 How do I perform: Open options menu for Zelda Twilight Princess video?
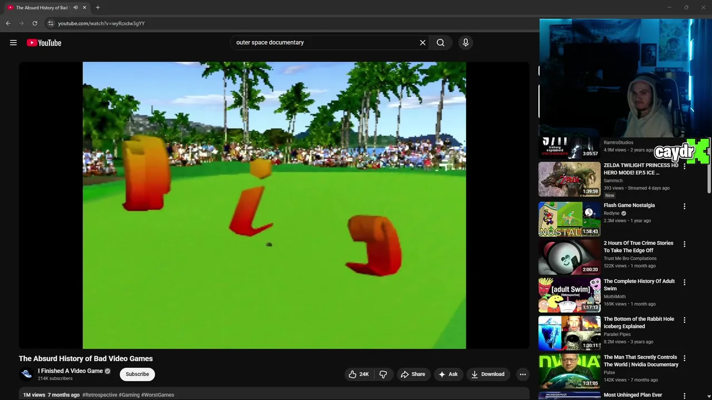684,166
